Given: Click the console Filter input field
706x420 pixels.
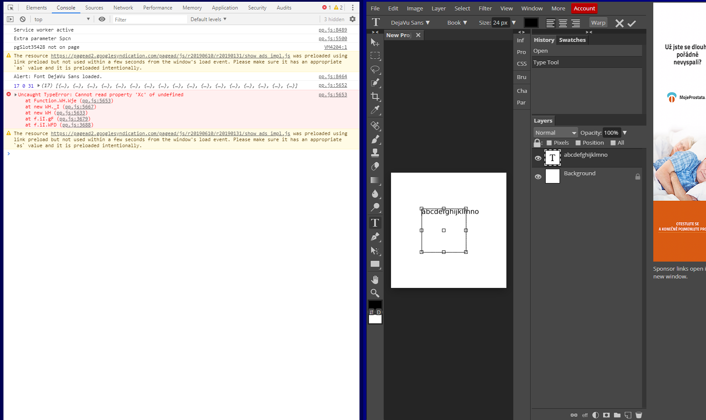Looking at the screenshot, I should (x=149, y=19).
